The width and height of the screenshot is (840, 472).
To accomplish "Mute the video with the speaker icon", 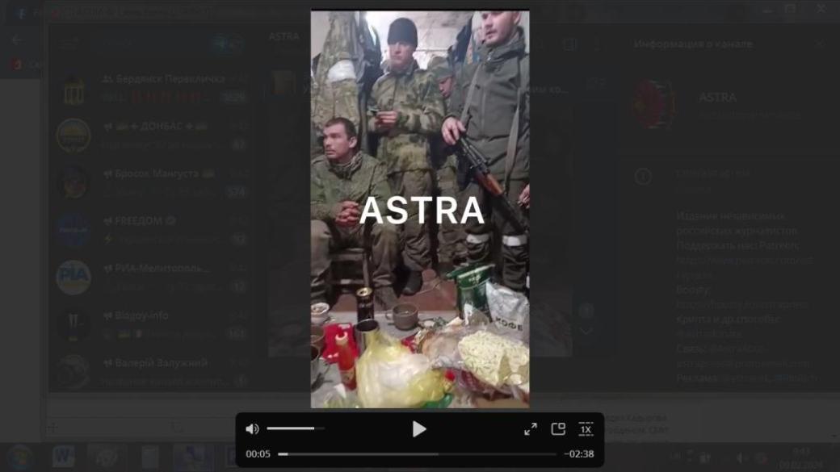I will 252,428.
